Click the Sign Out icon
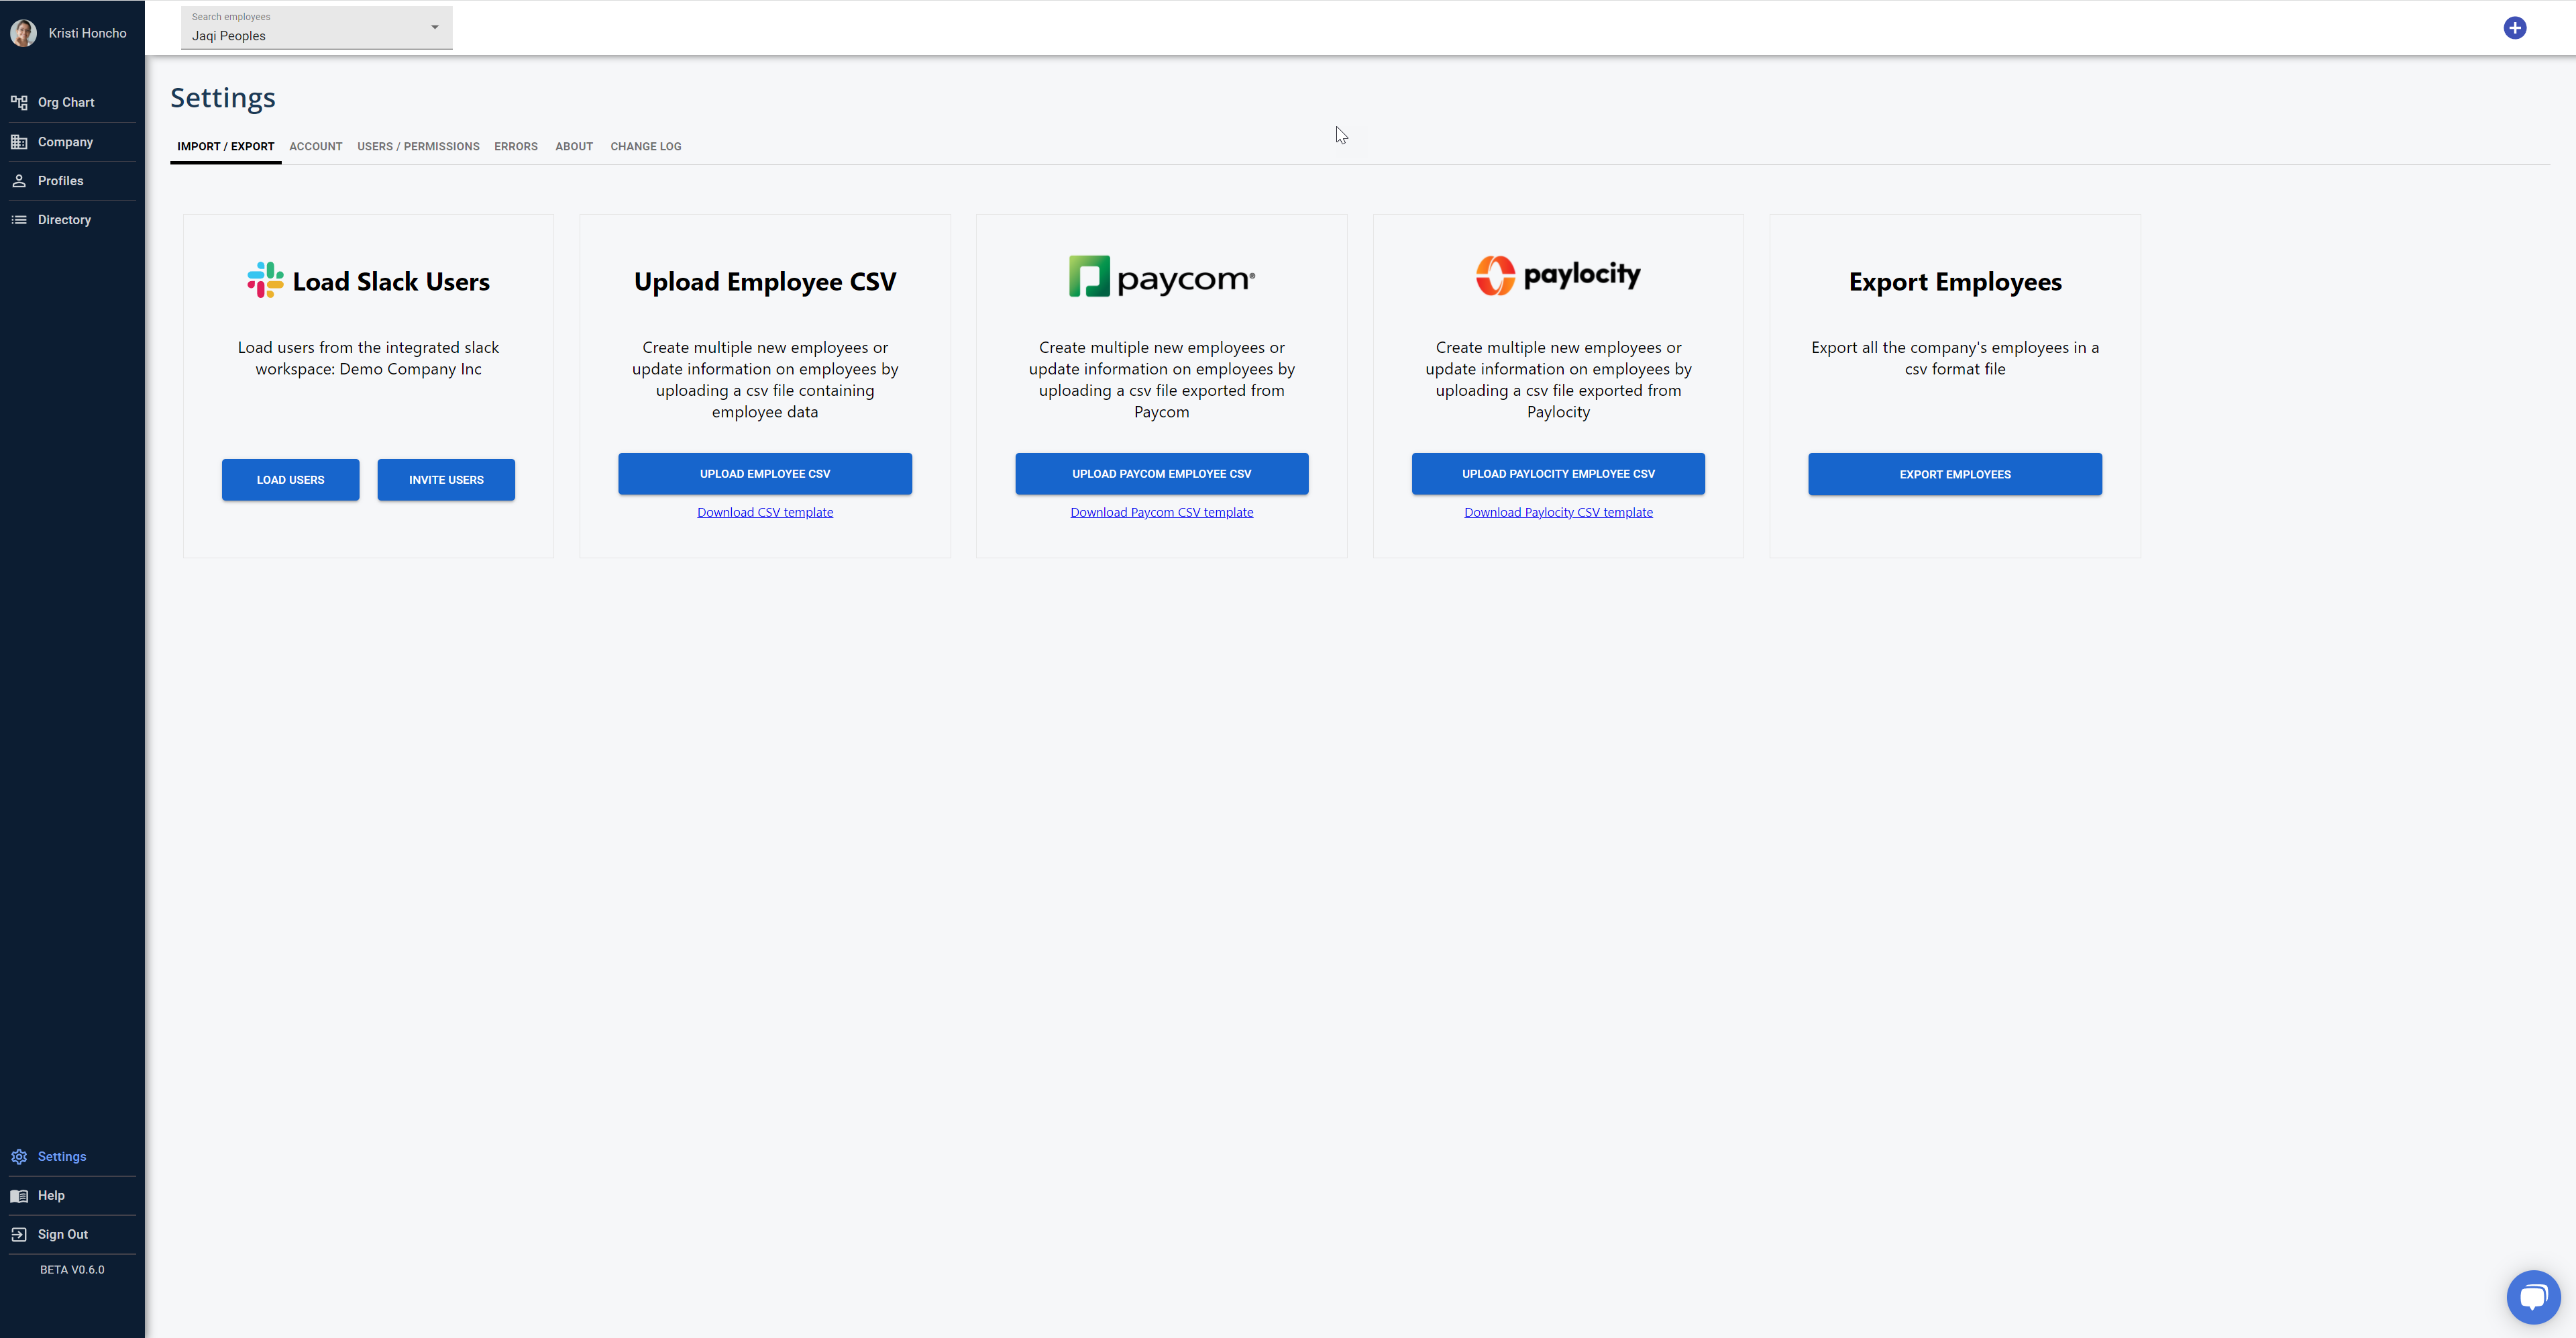The image size is (2576, 1338). pos(19,1235)
